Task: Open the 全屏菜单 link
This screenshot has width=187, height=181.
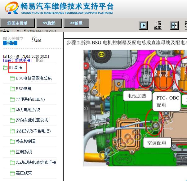Action: click(158, 25)
